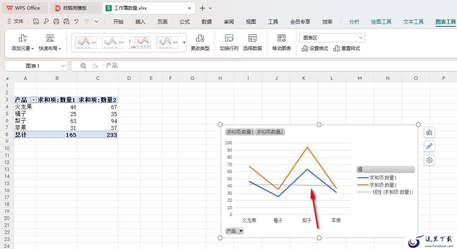Open the 图表区 element dropdown
Image resolution: width=457 pixels, height=249 pixels.
pyautogui.click(x=332, y=38)
